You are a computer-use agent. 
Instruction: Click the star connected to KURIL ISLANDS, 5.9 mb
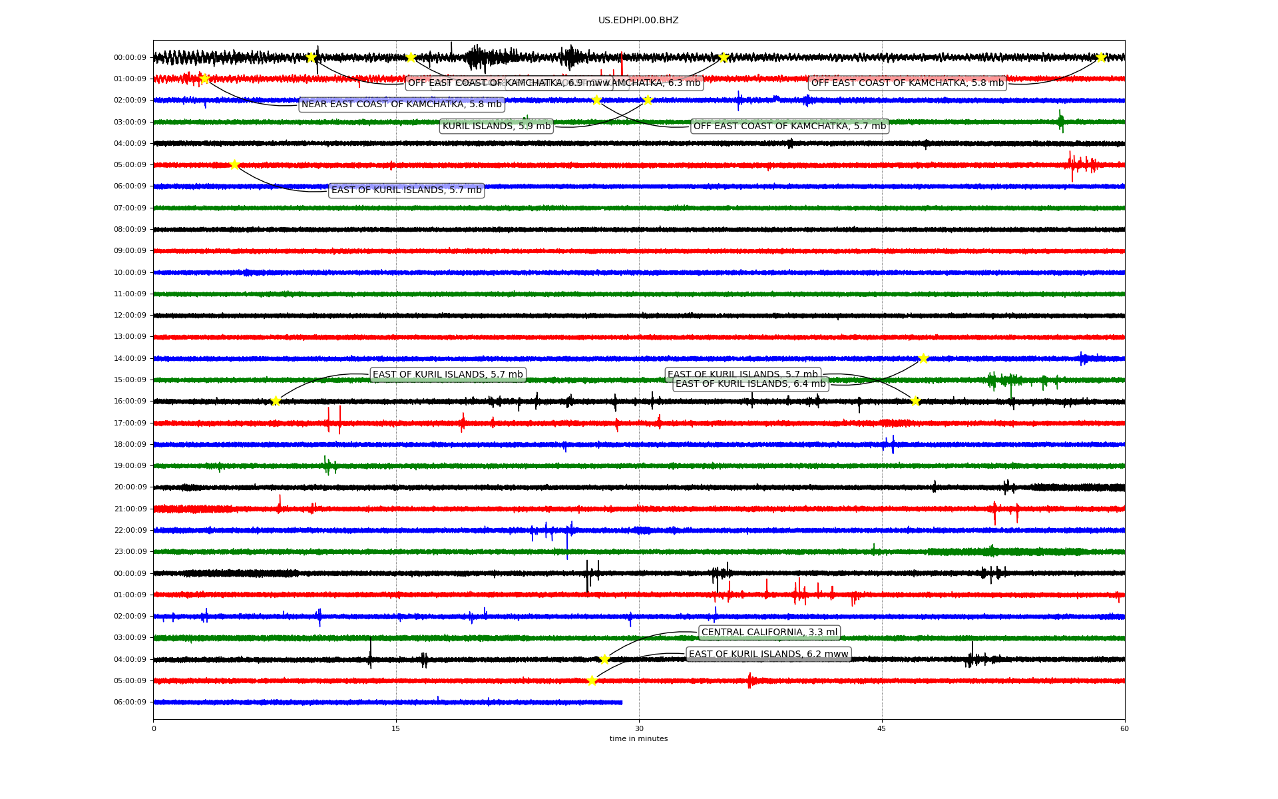pyautogui.click(x=648, y=100)
